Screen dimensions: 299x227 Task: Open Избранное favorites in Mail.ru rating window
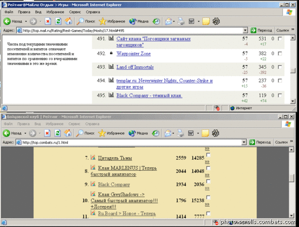(x=112, y=21)
